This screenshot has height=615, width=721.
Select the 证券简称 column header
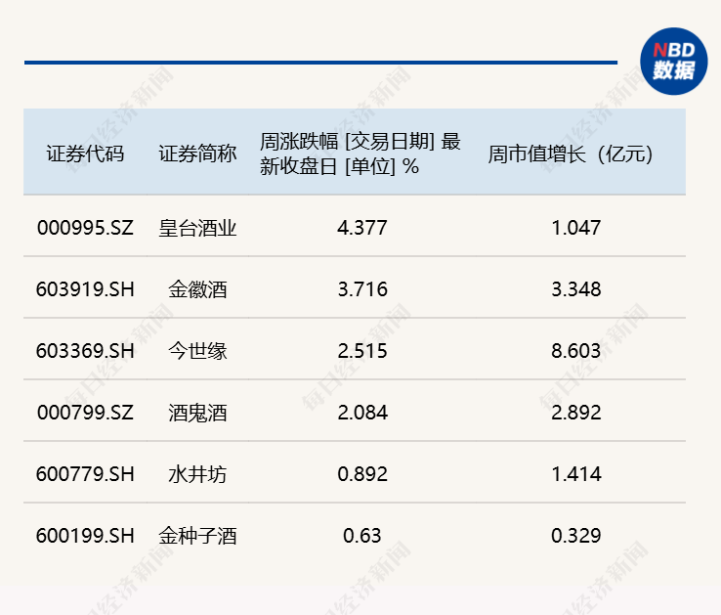coord(197,154)
